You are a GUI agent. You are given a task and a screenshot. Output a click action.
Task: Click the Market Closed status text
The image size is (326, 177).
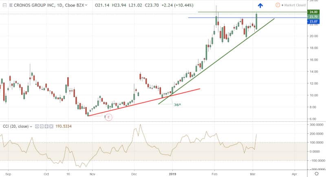295,5
